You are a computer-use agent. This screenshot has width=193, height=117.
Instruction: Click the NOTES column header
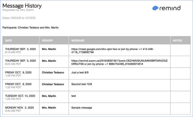(177, 40)
